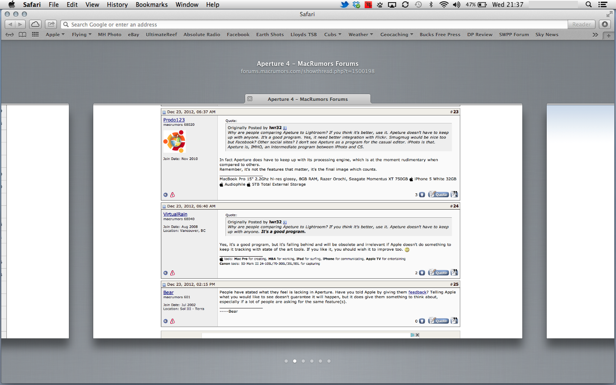Close the Aperture 4 tab
Viewport: 616px width, 385px height.
(x=250, y=99)
